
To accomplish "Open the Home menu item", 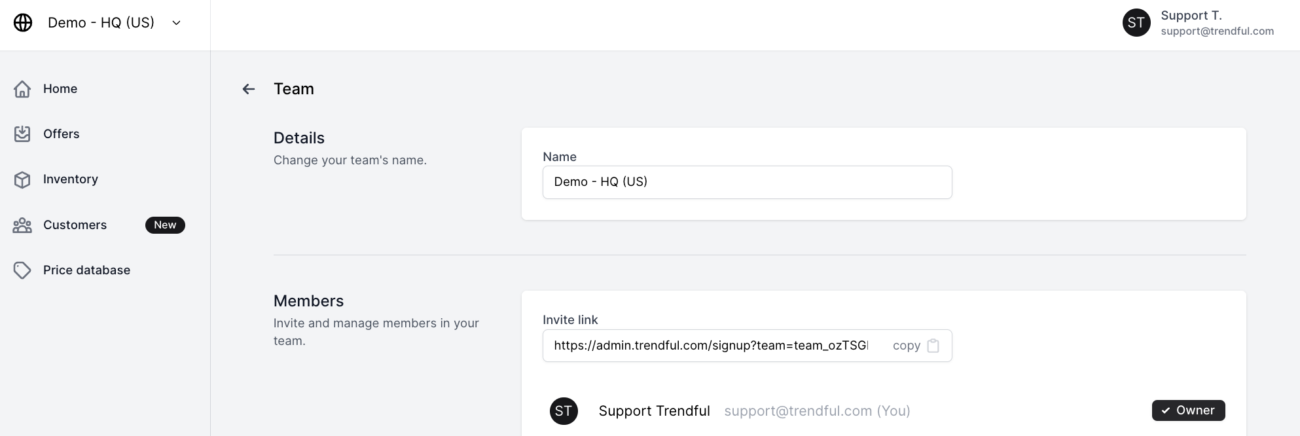I will pos(60,89).
